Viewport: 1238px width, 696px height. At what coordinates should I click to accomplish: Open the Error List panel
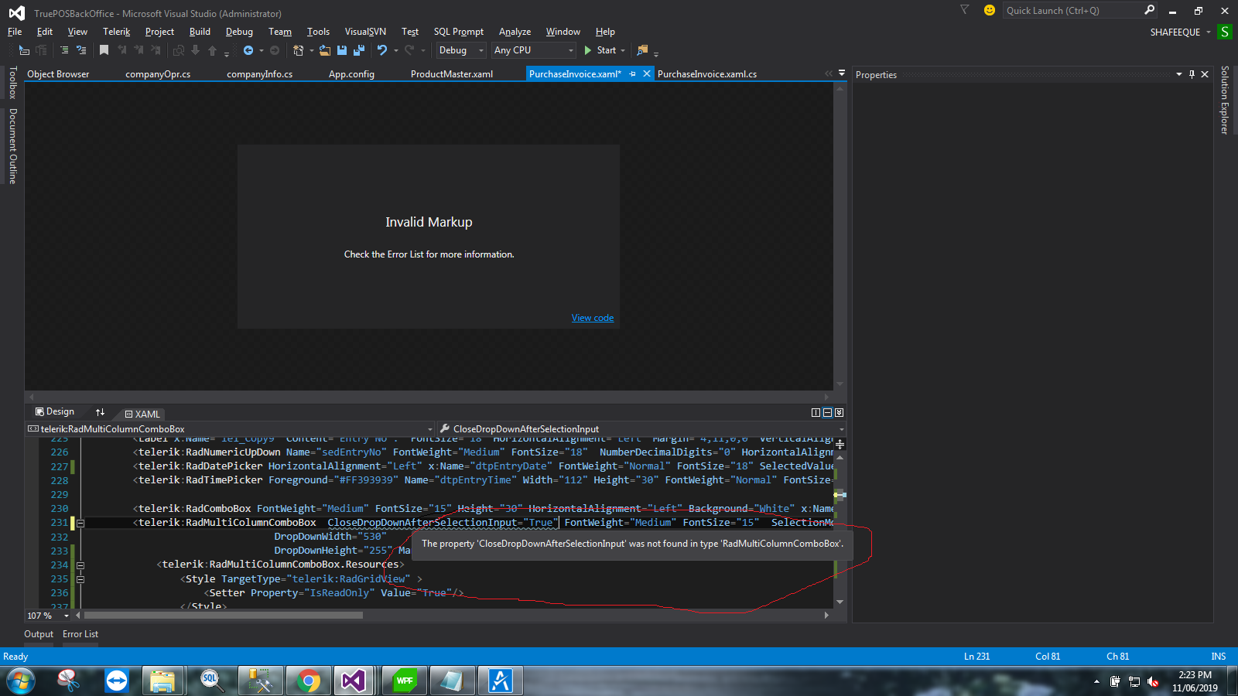click(80, 634)
